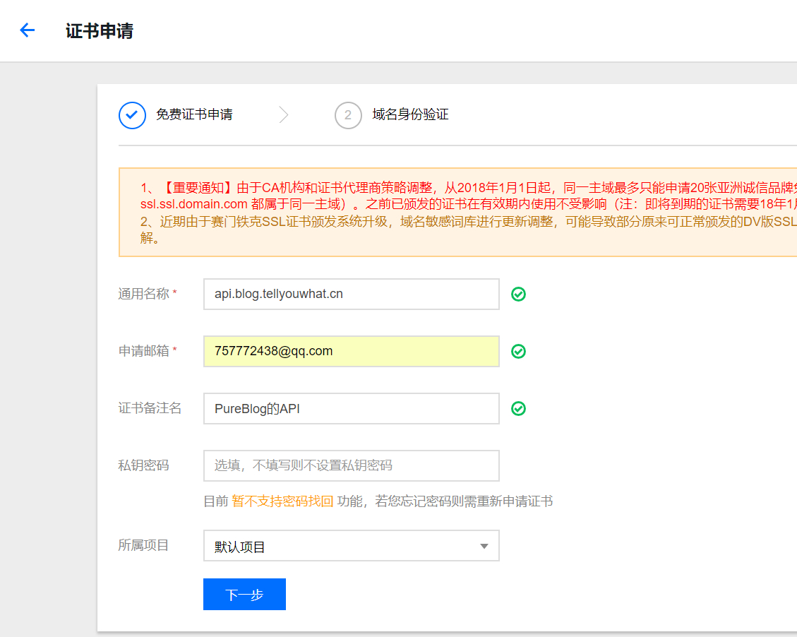
Task: Click the 证书申请 page title
Action: [x=99, y=31]
